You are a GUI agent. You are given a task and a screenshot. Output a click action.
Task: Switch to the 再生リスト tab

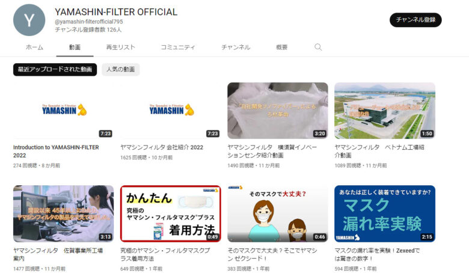120,47
